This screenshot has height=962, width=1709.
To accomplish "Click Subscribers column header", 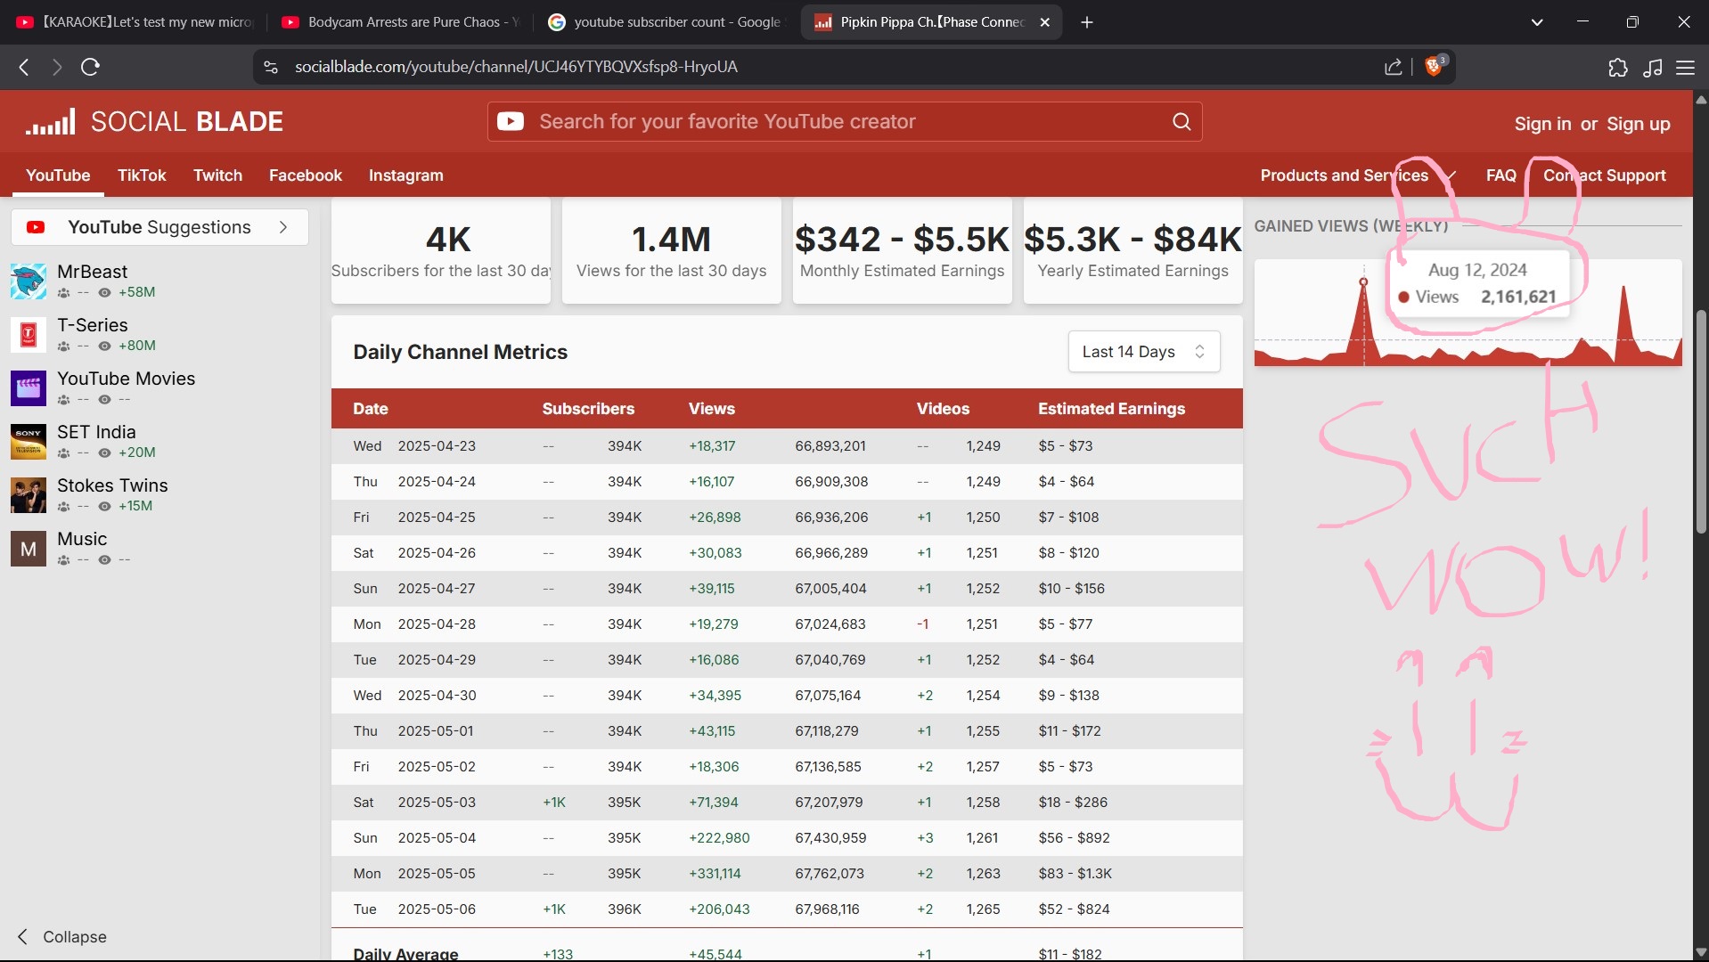I will (x=588, y=409).
